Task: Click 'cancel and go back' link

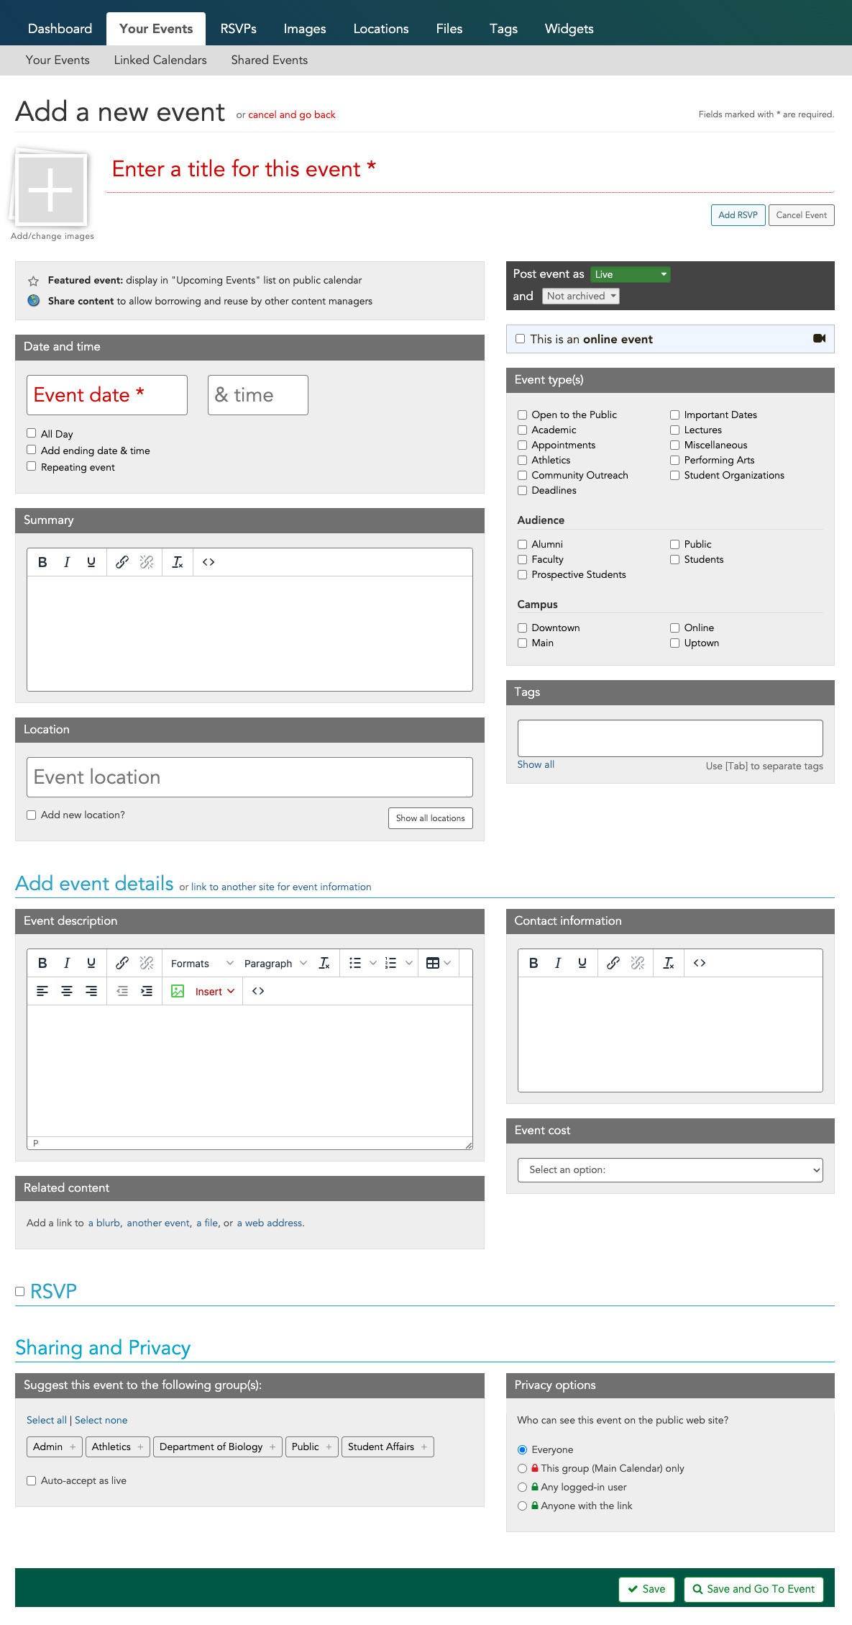Action: tap(291, 115)
